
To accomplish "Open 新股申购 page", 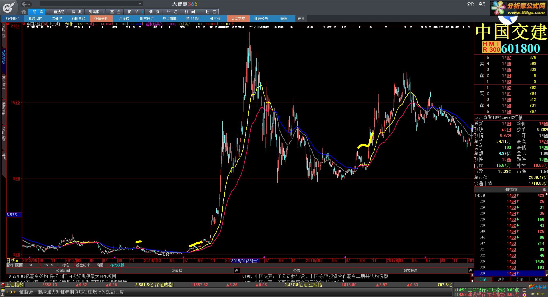I will (78, 19).
